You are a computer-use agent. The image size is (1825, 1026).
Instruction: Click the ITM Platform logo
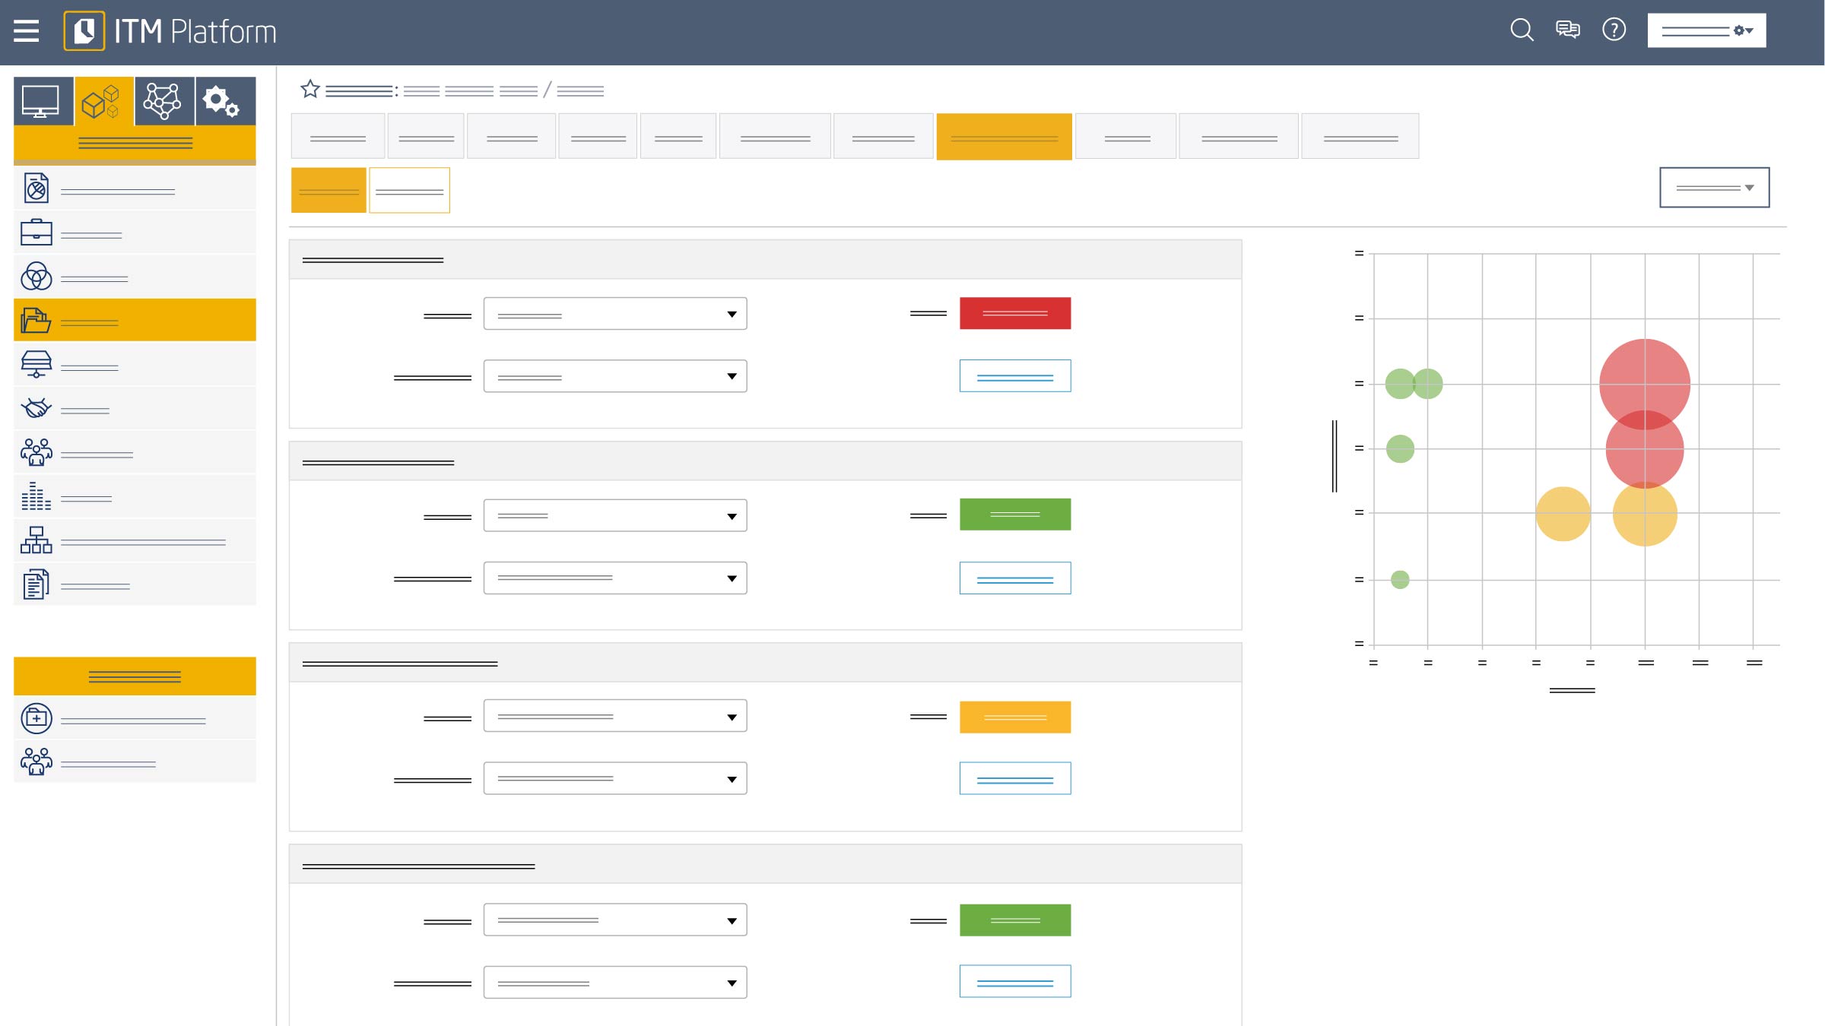(170, 31)
